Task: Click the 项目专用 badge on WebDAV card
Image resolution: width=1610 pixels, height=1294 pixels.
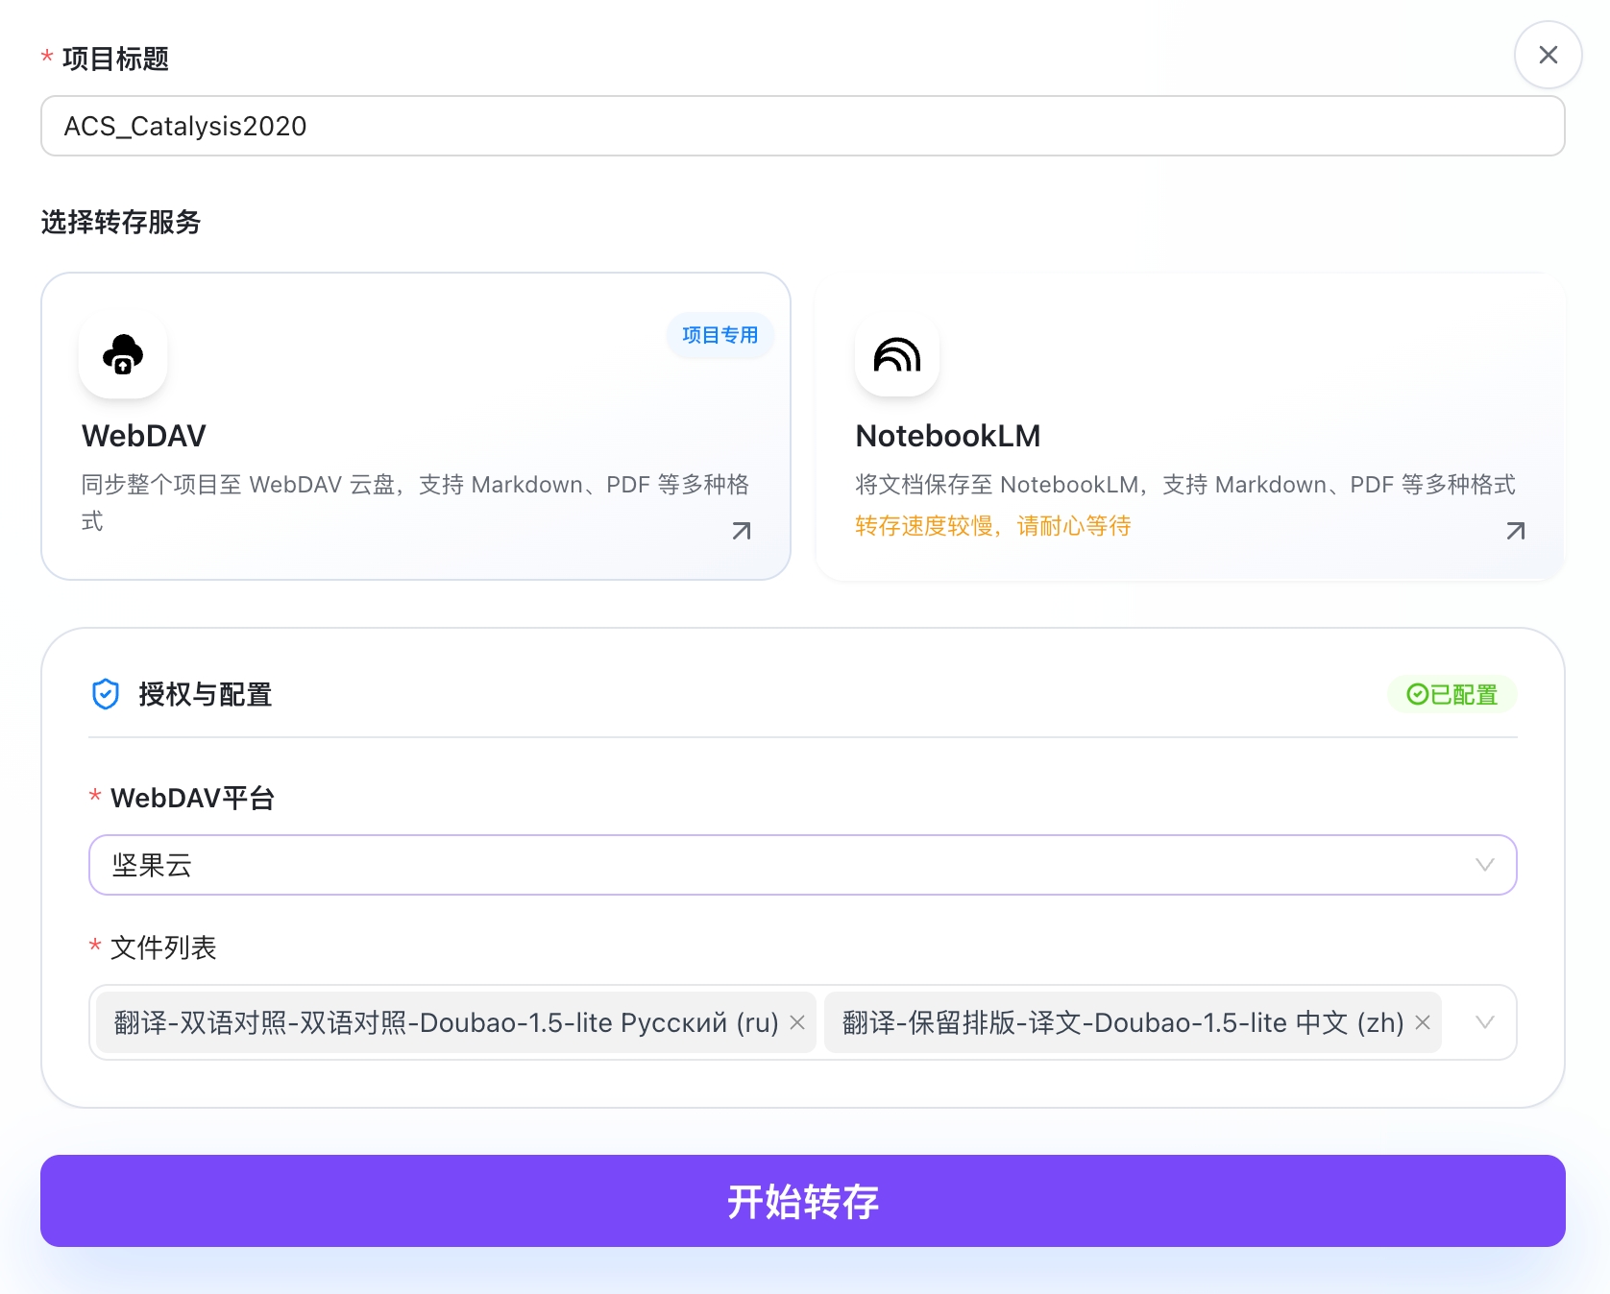Action: pos(719,336)
